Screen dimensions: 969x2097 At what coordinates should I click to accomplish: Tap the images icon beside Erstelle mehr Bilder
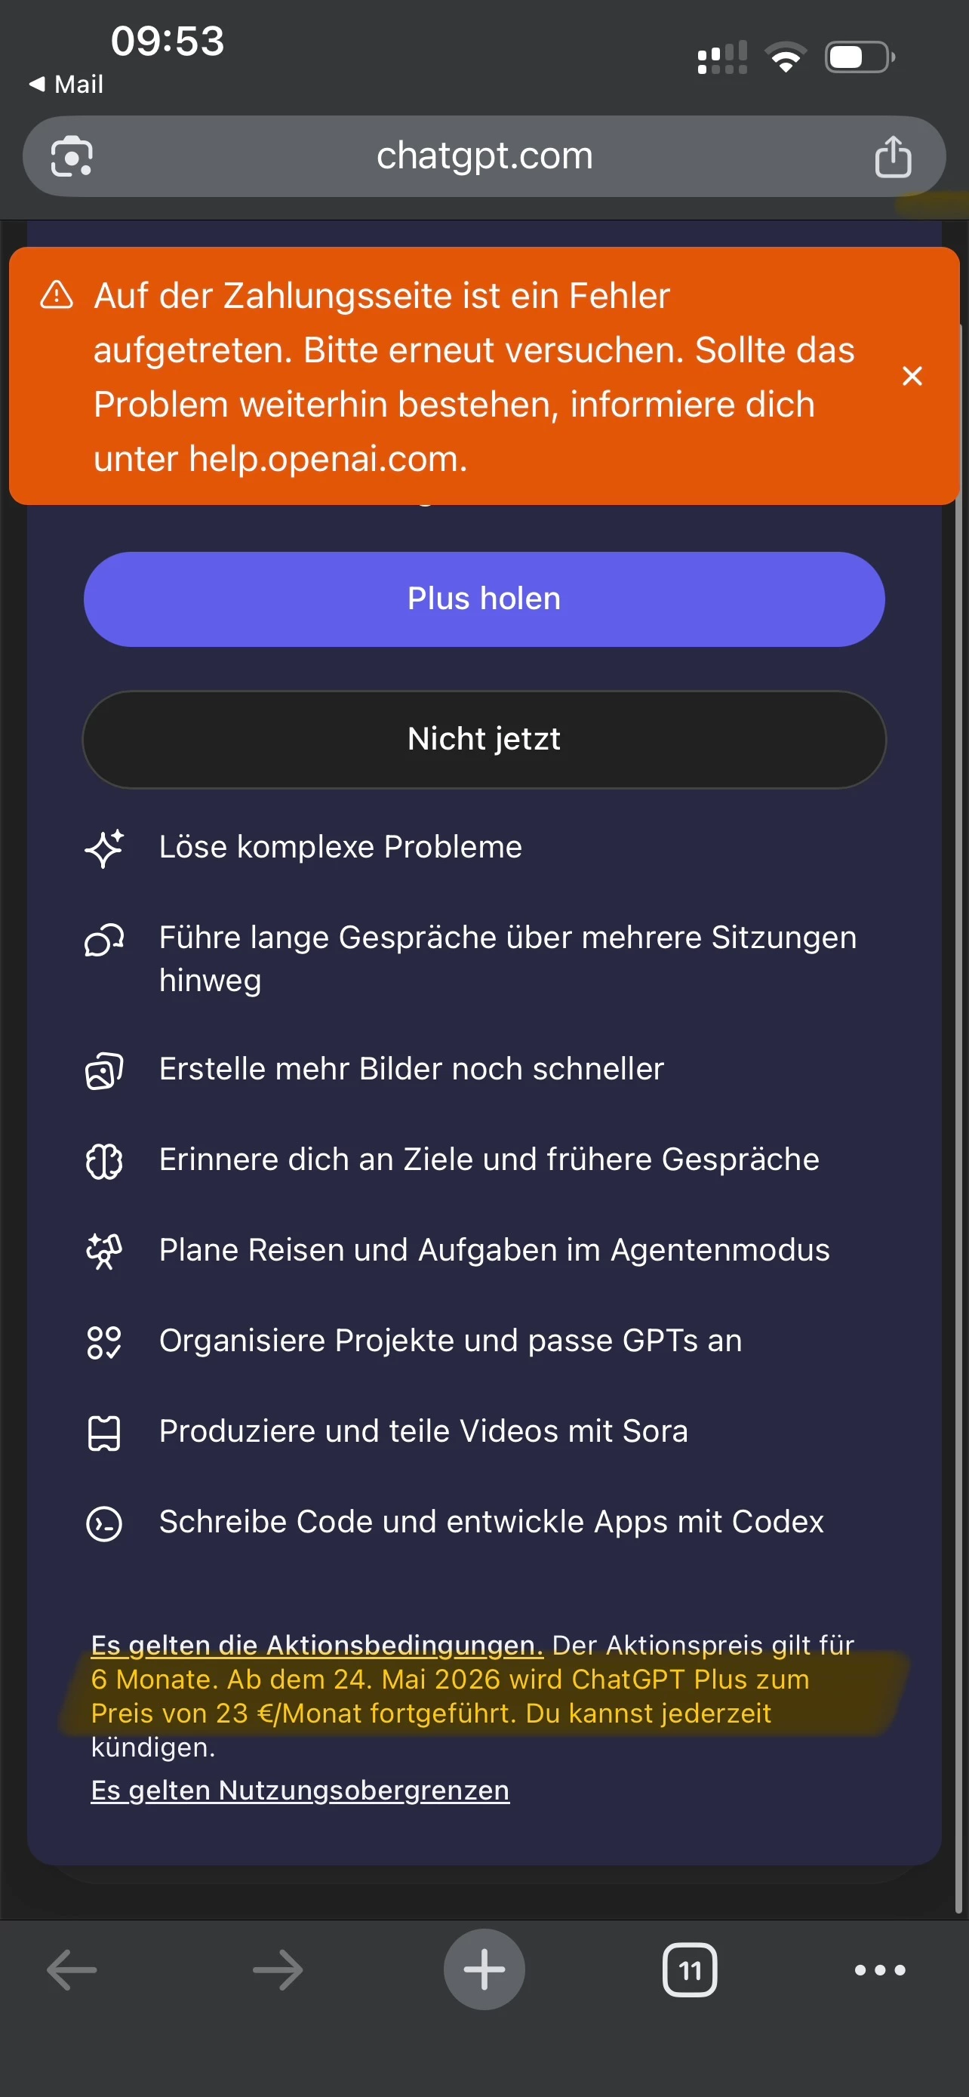104,1070
